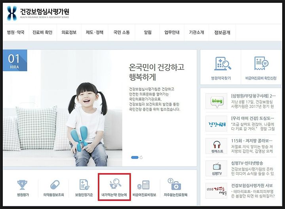Click the 건강보험심사평가원 logo at the top

[38, 13]
